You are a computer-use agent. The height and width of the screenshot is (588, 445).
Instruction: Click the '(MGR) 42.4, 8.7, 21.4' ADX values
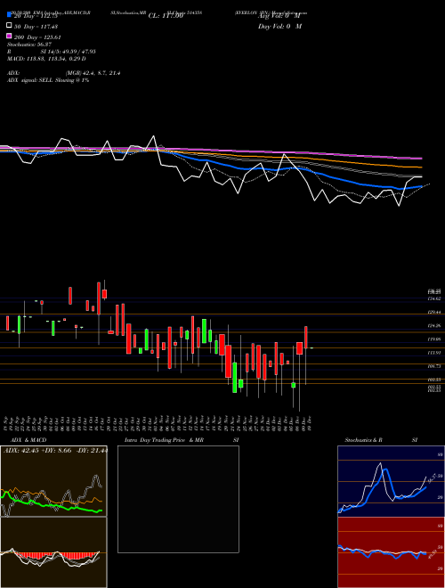[x=93, y=73]
